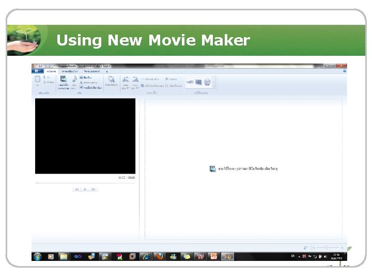Click the Help icon at ribbon right
The width and height of the screenshot is (372, 279).
pos(345,71)
